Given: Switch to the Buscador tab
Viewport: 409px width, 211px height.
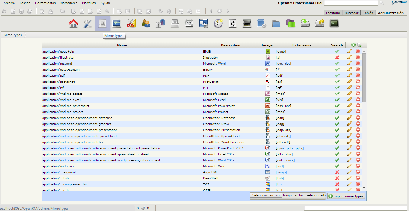Looking at the screenshot, I should tap(351, 13).
